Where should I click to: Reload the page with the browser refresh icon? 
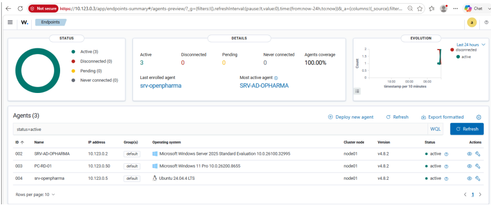click(x=21, y=9)
